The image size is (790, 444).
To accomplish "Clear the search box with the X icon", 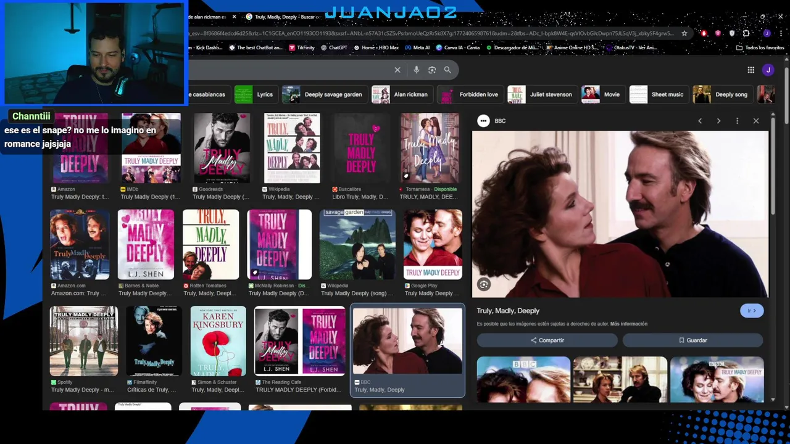I will [397, 70].
